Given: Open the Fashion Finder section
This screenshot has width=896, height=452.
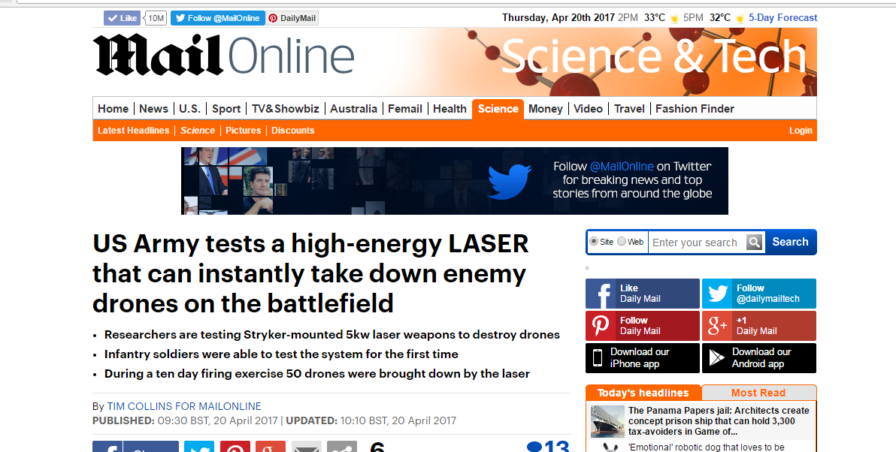Looking at the screenshot, I should 695,109.
